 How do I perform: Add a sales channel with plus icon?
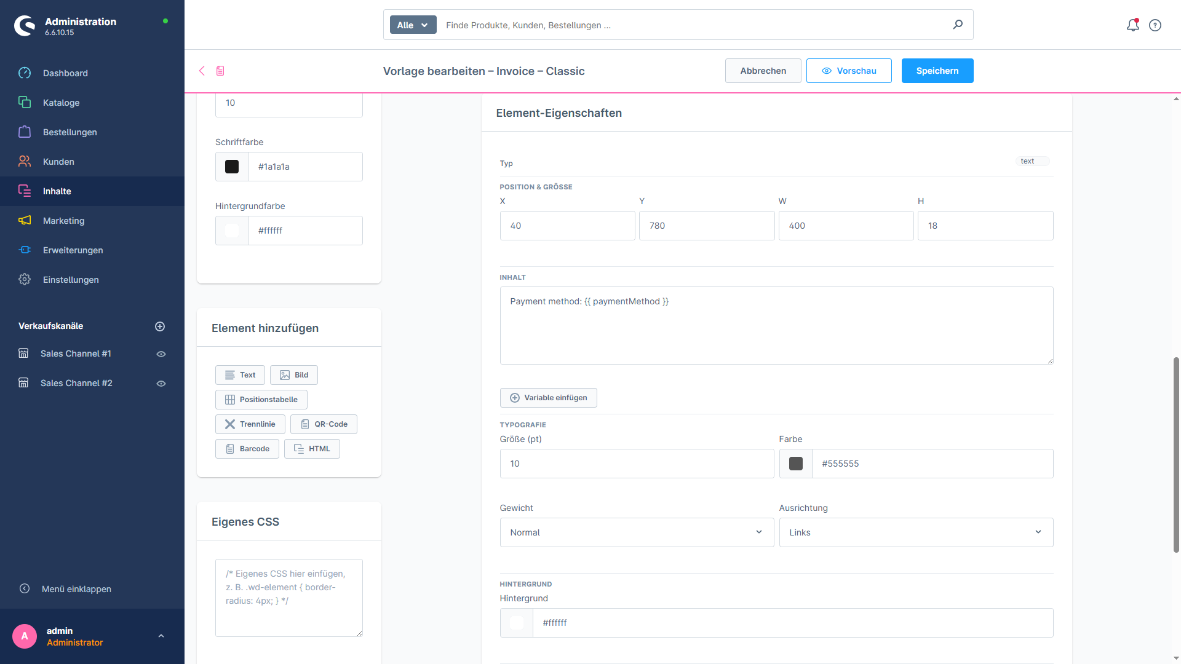pyautogui.click(x=160, y=326)
